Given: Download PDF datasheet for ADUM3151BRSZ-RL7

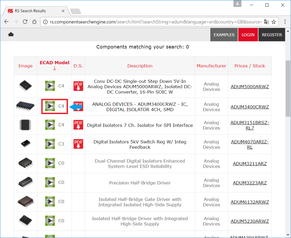Looking at the screenshot, I should pos(78,125).
